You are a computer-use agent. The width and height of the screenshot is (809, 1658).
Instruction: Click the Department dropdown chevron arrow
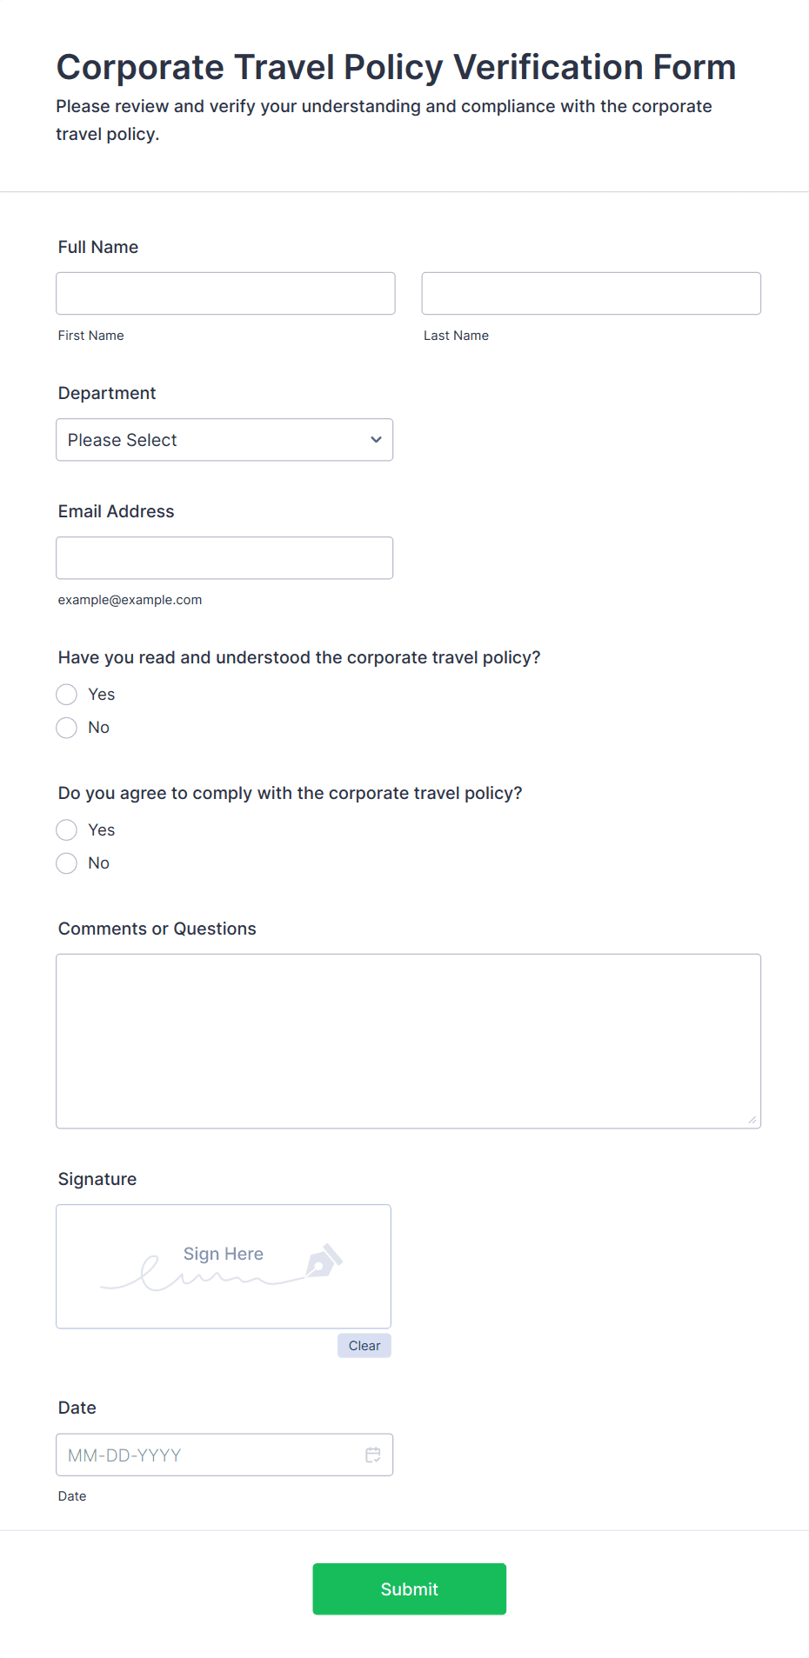coord(376,440)
